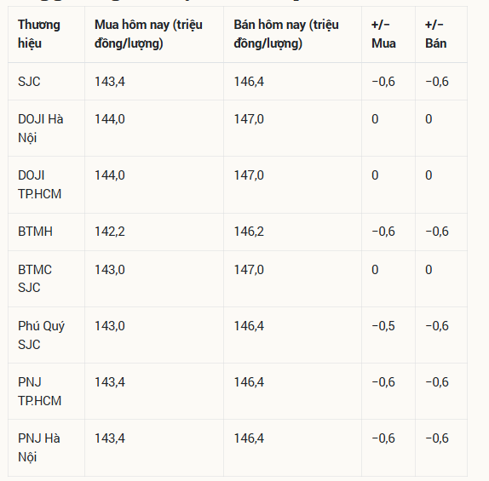Click Phú Quý SJC buy change −0,5
This screenshot has width=489, height=481.
pos(383,326)
